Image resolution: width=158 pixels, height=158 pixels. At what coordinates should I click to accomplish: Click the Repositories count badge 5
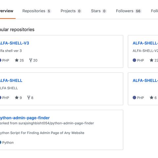pyautogui.click(x=49, y=11)
